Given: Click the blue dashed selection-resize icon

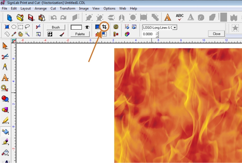Looking at the screenshot, I should (x=104, y=34).
